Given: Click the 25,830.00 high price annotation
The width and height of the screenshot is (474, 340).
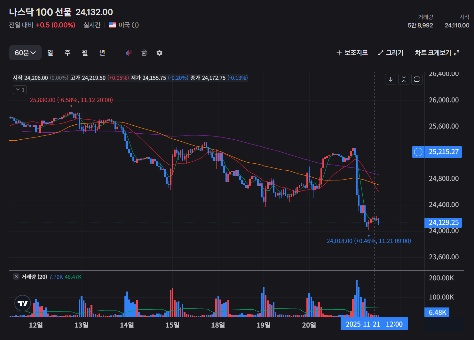Looking at the screenshot, I should (71, 100).
